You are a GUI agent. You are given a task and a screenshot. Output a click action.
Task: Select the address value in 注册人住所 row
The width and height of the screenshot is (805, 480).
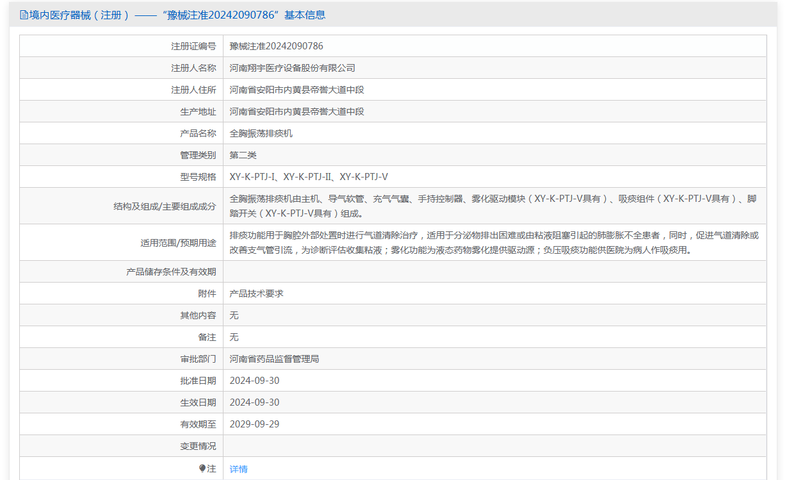(297, 90)
